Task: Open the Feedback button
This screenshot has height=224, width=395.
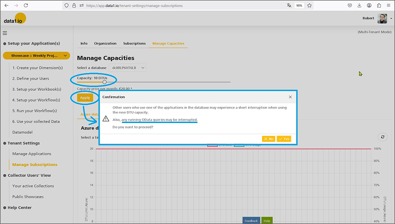Action: [251, 220]
